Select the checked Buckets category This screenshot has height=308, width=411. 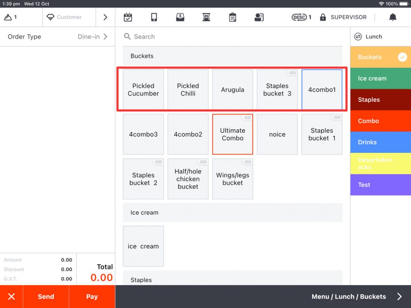tap(380, 57)
